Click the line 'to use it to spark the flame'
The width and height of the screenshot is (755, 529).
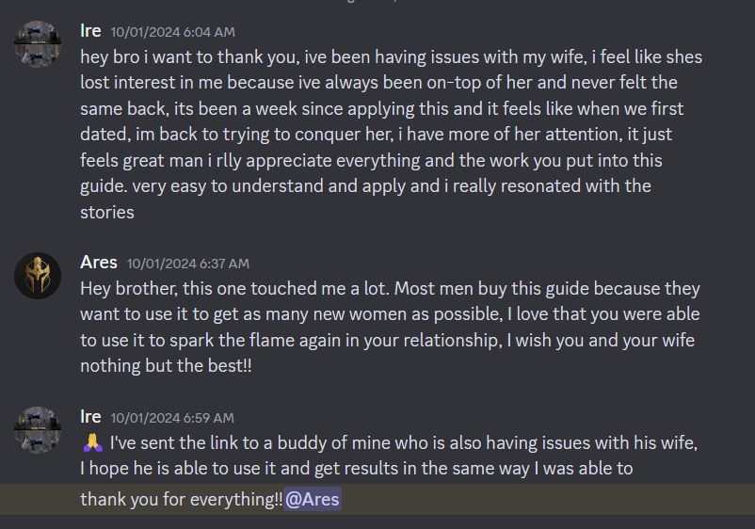[387, 341]
